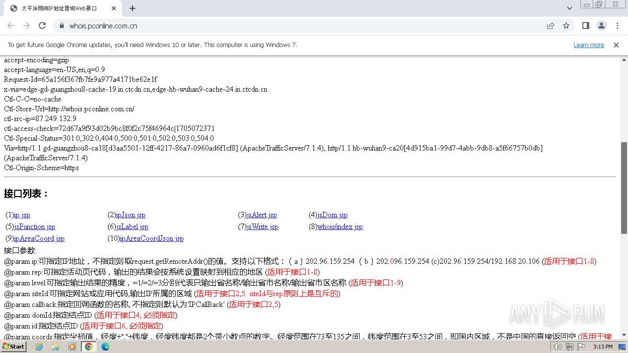View site information via the padlock icon

[62, 26]
